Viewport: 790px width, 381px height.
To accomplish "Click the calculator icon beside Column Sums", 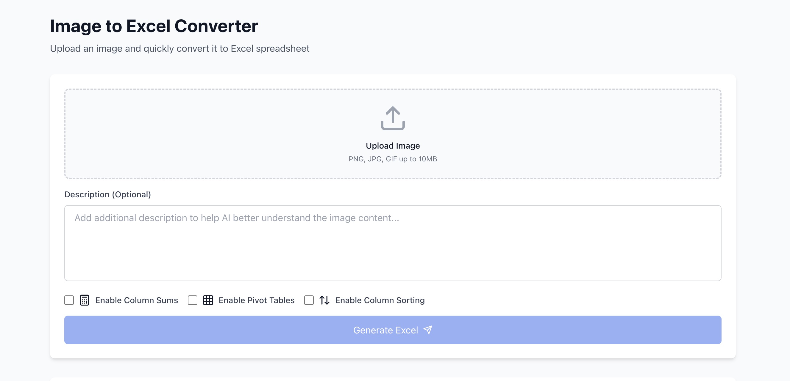I will pyautogui.click(x=84, y=300).
